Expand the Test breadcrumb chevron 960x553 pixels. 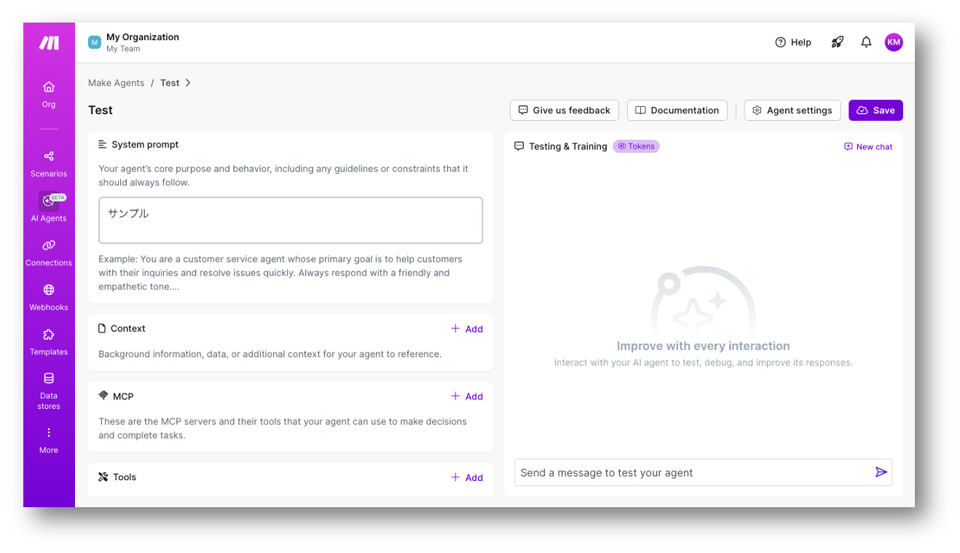pyautogui.click(x=188, y=83)
